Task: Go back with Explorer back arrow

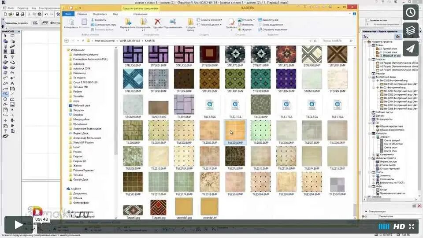Action: tap(67, 41)
